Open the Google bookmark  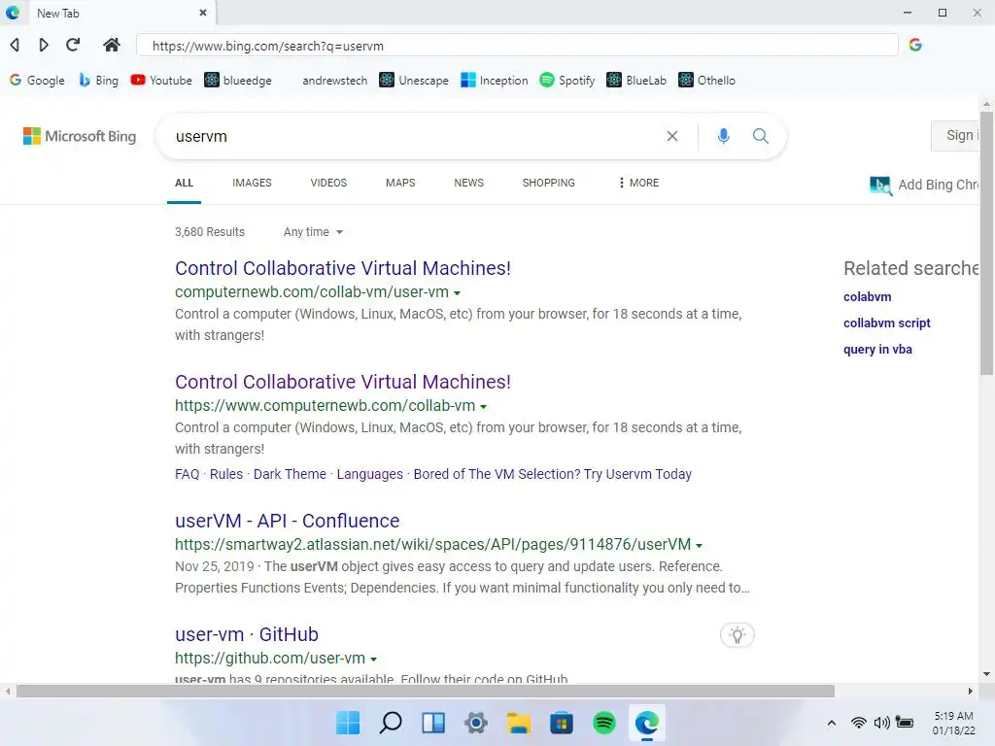tap(38, 80)
